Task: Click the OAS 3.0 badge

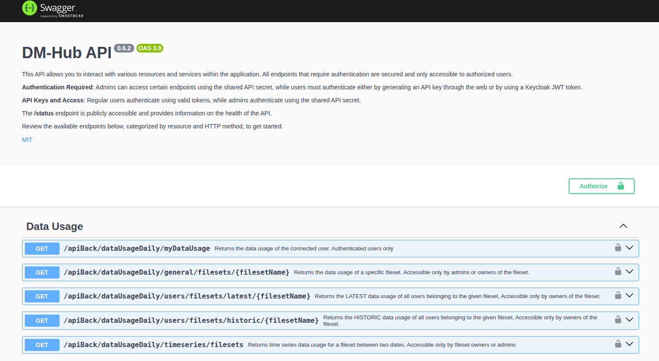Action: 150,48
